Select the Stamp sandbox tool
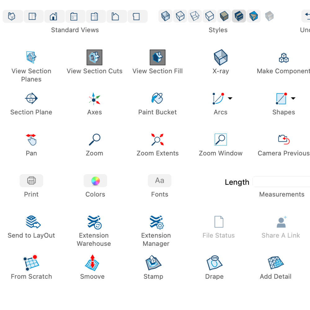This screenshot has height=310, width=310. click(153, 263)
